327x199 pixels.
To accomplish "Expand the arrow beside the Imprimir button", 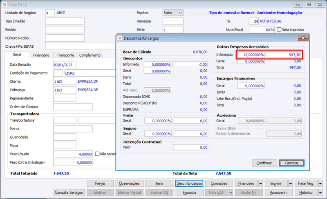I will [291, 184].
